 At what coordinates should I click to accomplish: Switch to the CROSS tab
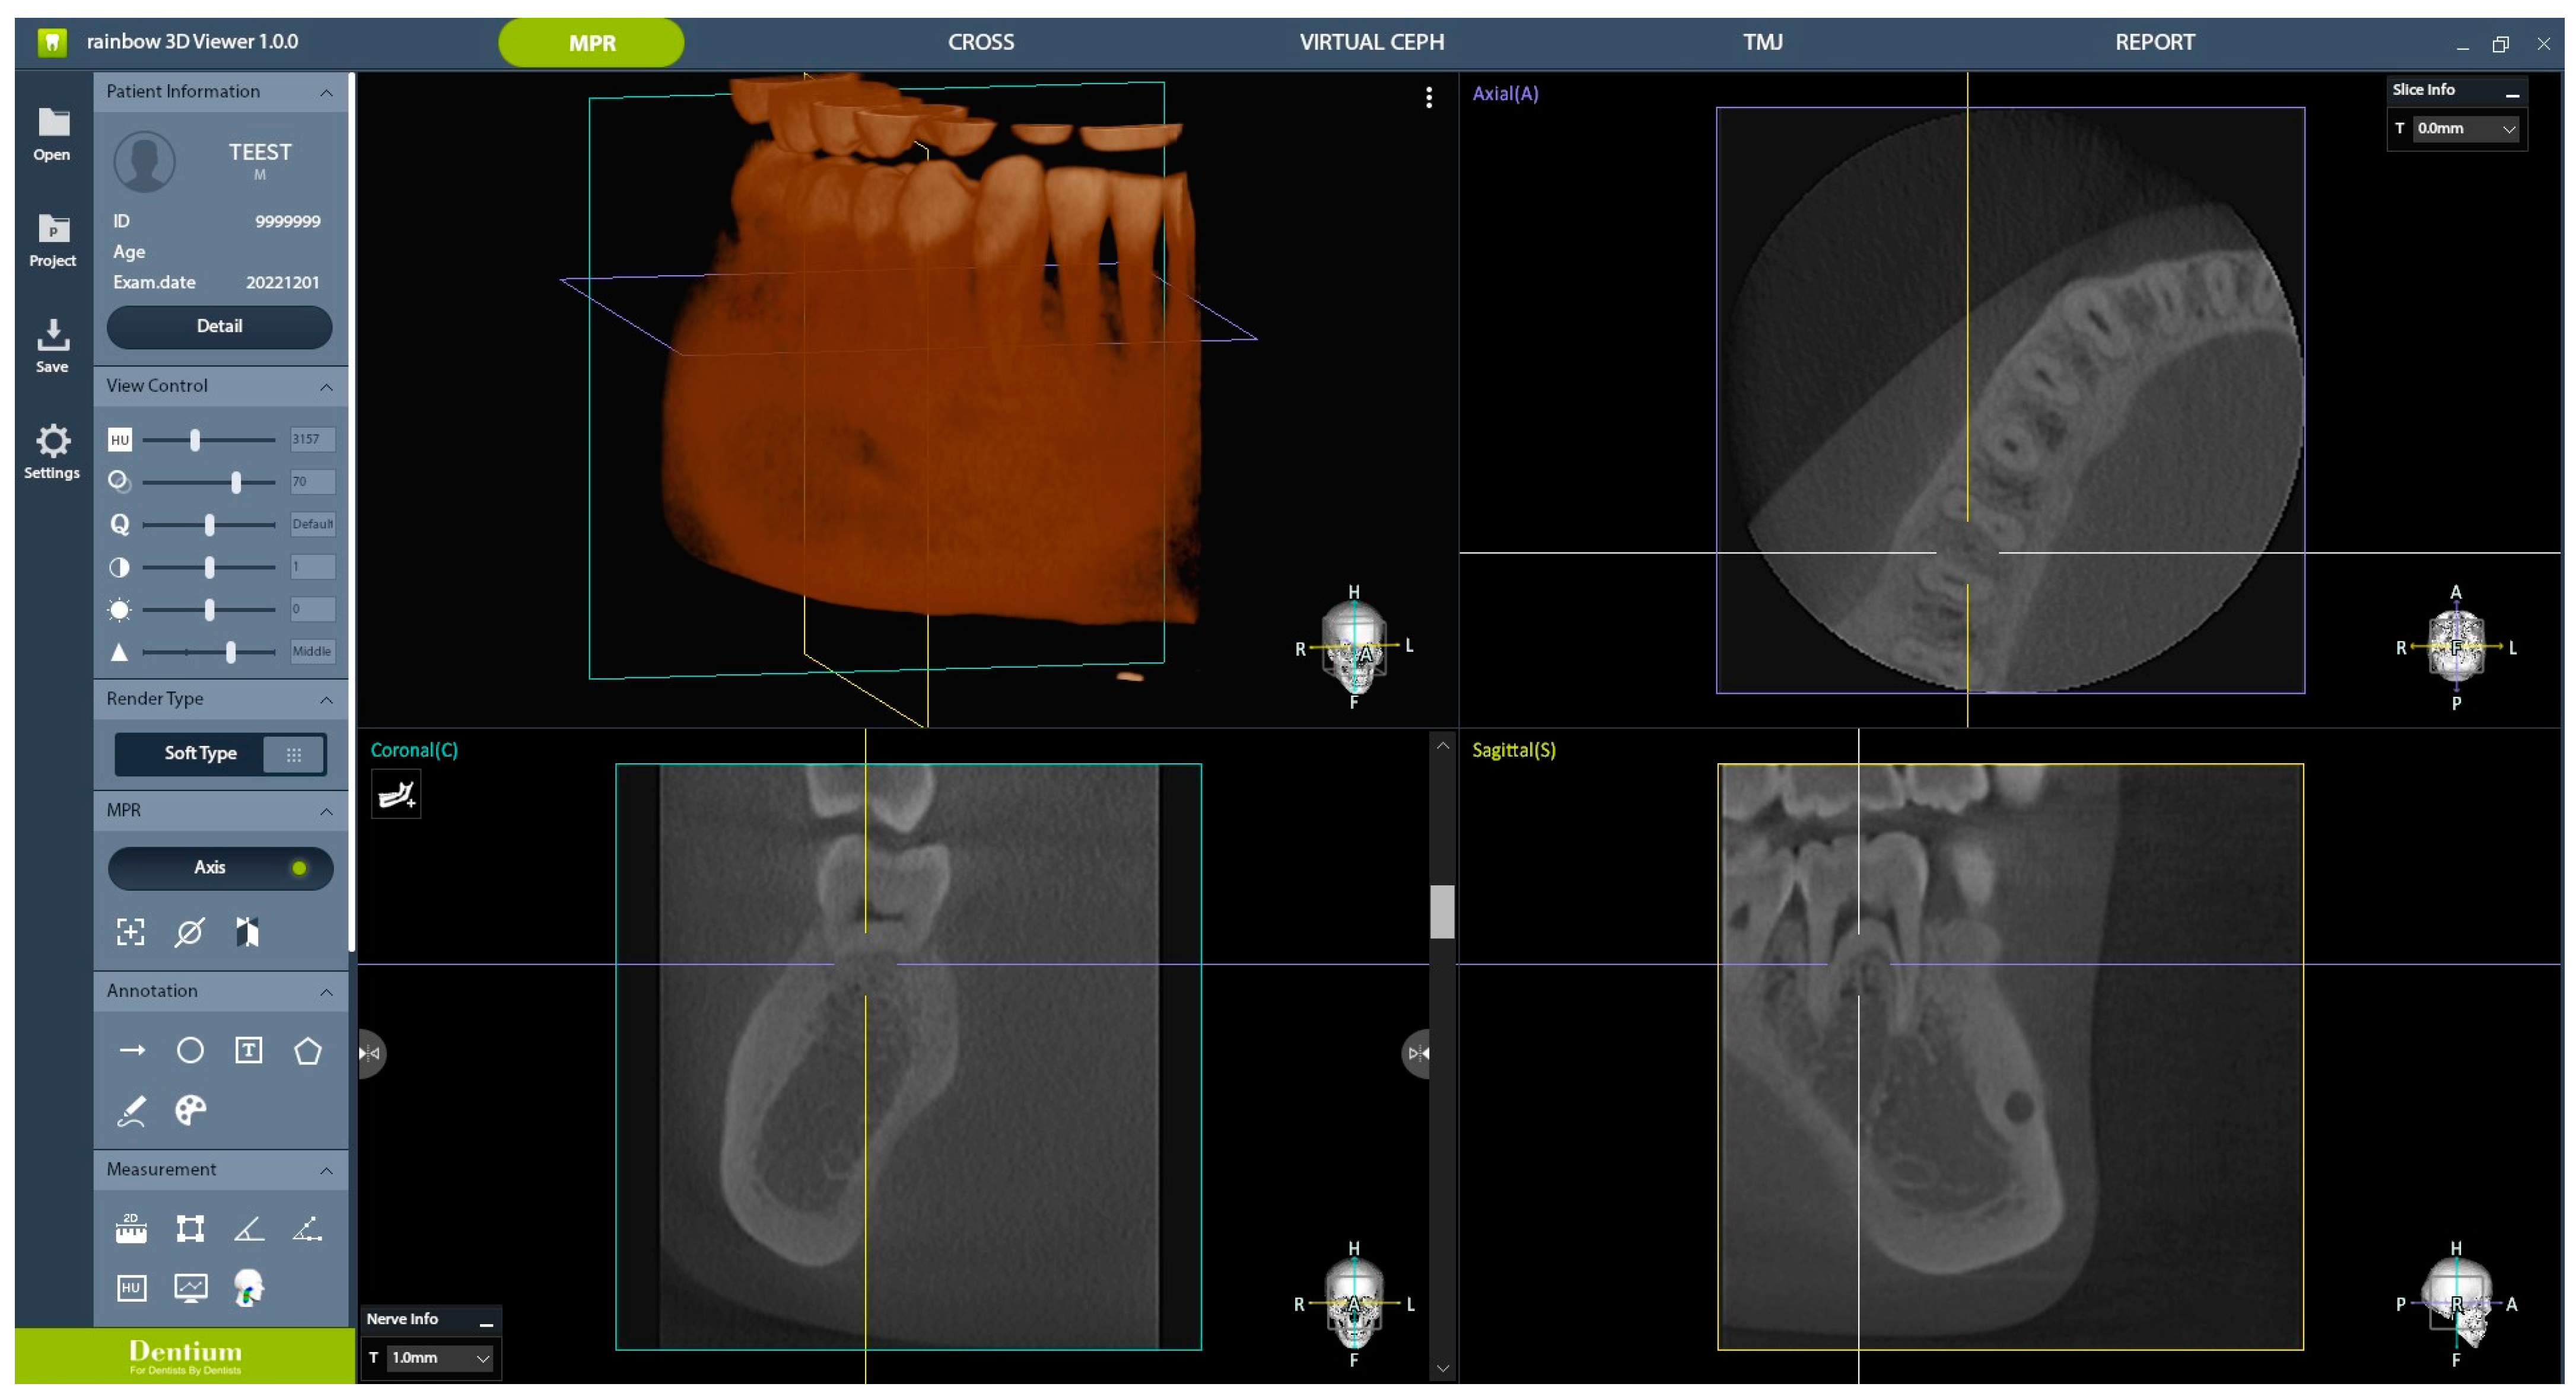coord(980,42)
